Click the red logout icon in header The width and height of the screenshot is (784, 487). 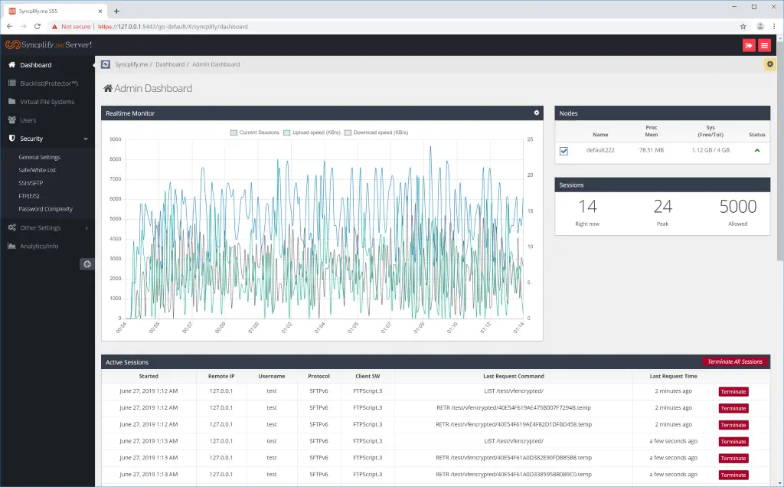[749, 45]
